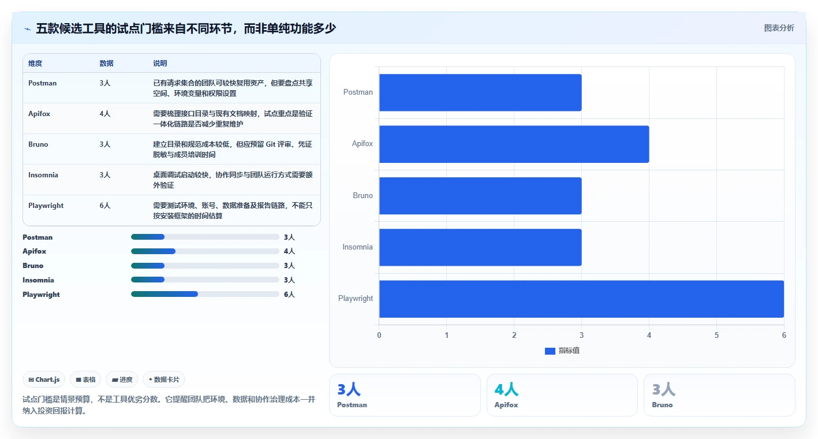The width and height of the screenshot is (818, 439).
Task: Click the 维度 column header
Action: click(35, 64)
